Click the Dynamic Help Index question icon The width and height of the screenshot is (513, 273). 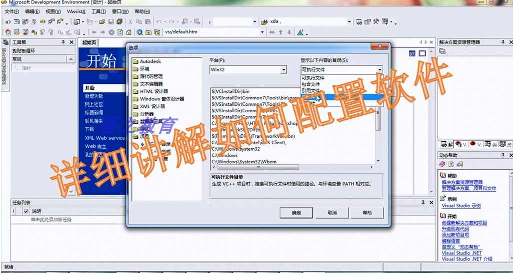pos(451,164)
